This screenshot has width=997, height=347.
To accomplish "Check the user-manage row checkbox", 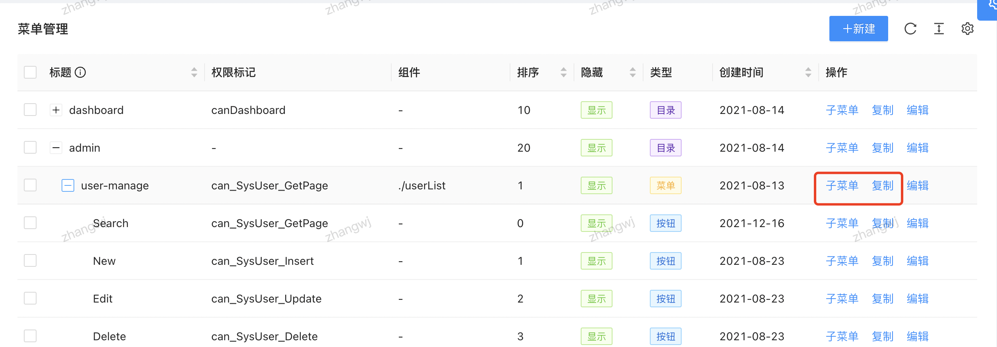I will (x=30, y=185).
